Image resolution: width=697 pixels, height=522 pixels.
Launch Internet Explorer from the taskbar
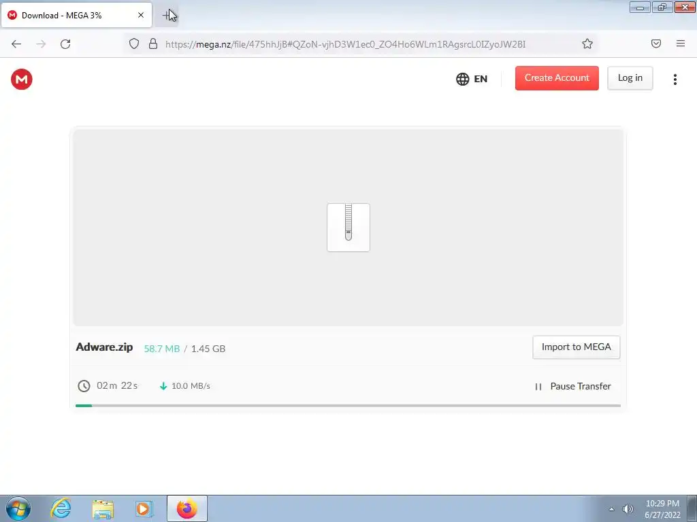(x=61, y=508)
